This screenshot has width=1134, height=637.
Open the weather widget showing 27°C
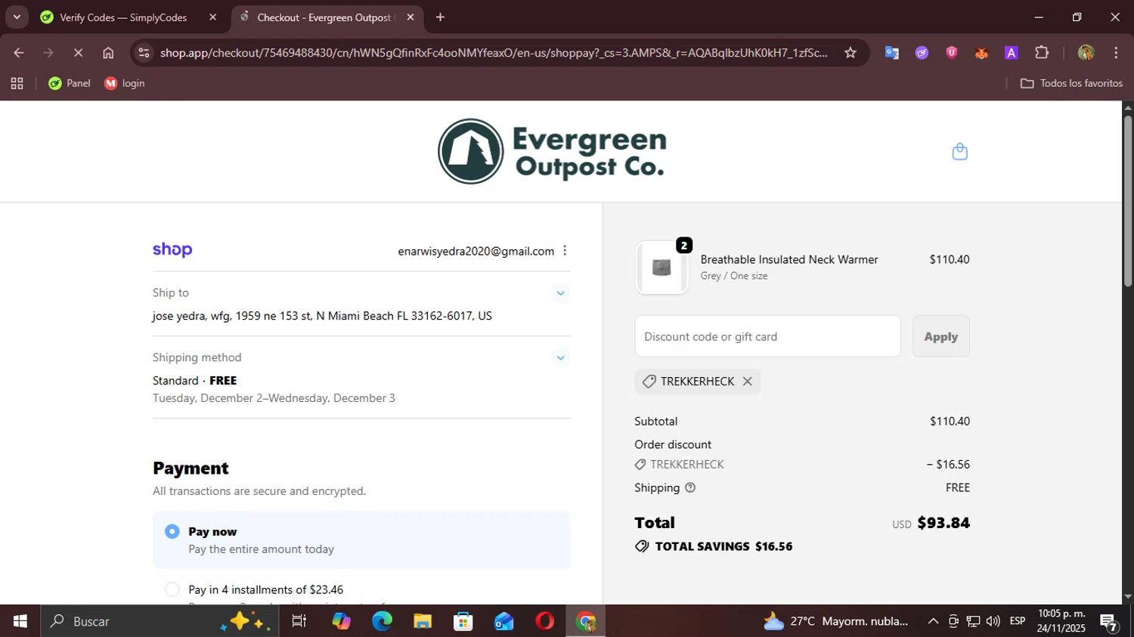[836, 621]
